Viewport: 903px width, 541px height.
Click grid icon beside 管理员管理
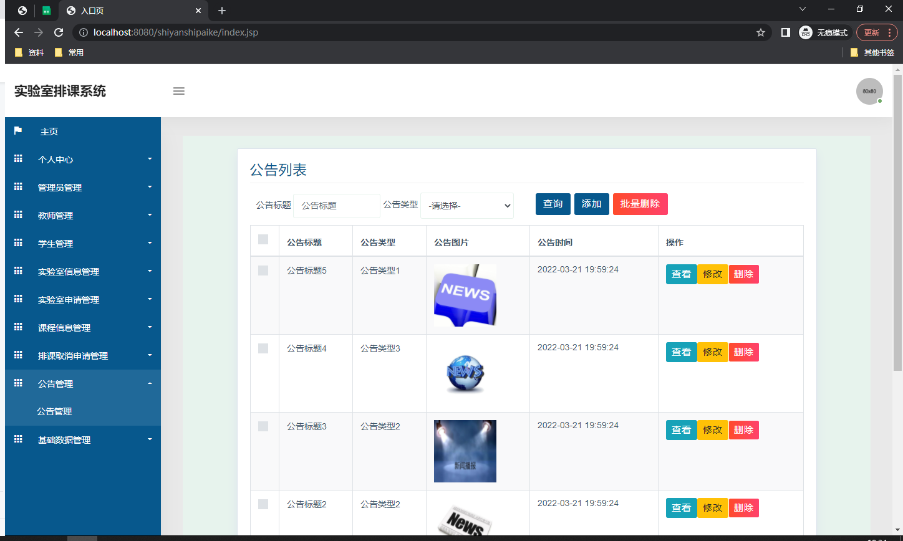(x=18, y=187)
